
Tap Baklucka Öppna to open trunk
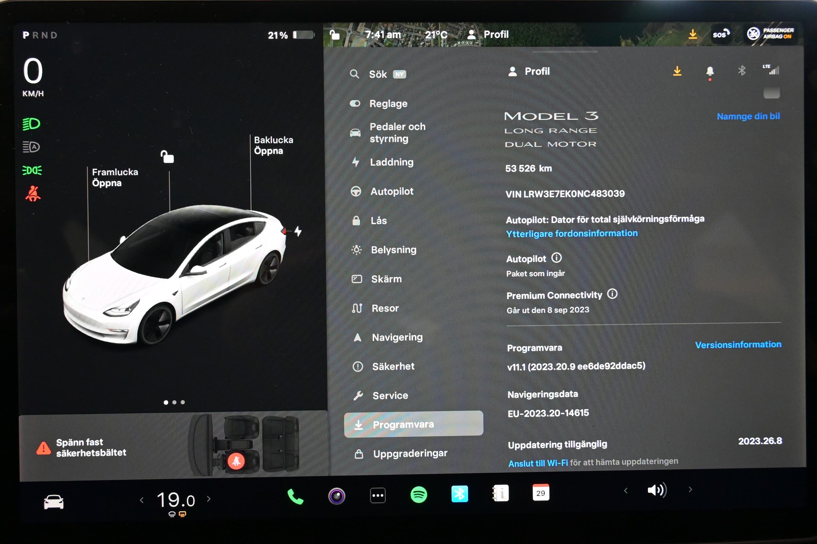274,145
